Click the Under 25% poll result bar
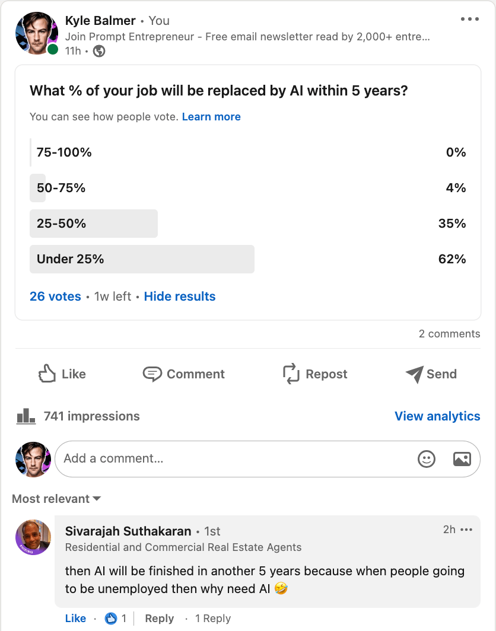Screen dimensions: 496x631 142,259
